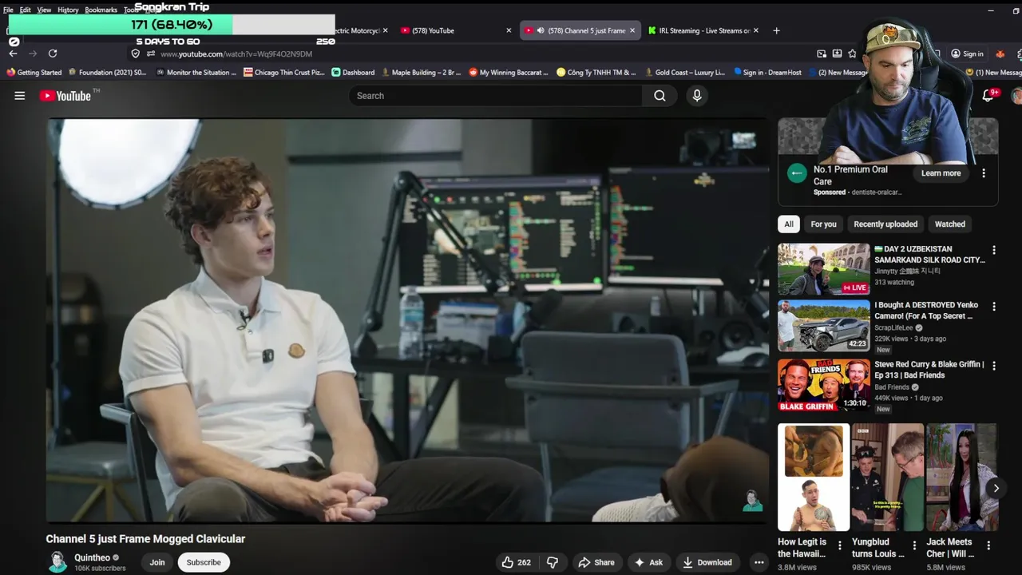Open the Sign in - DreamHost bookmark
1022x575 pixels.
click(x=767, y=72)
